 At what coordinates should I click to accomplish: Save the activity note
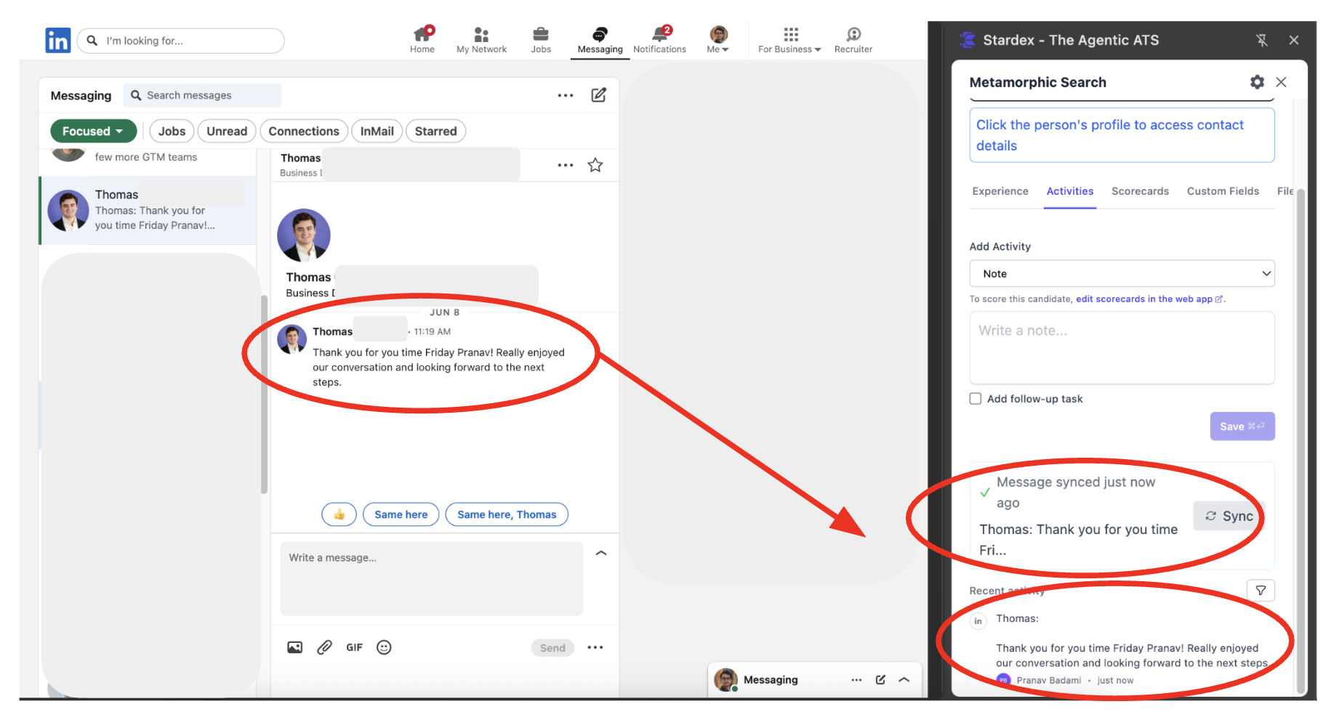[x=1242, y=426]
